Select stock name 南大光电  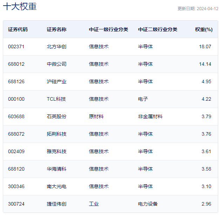coord(56,186)
